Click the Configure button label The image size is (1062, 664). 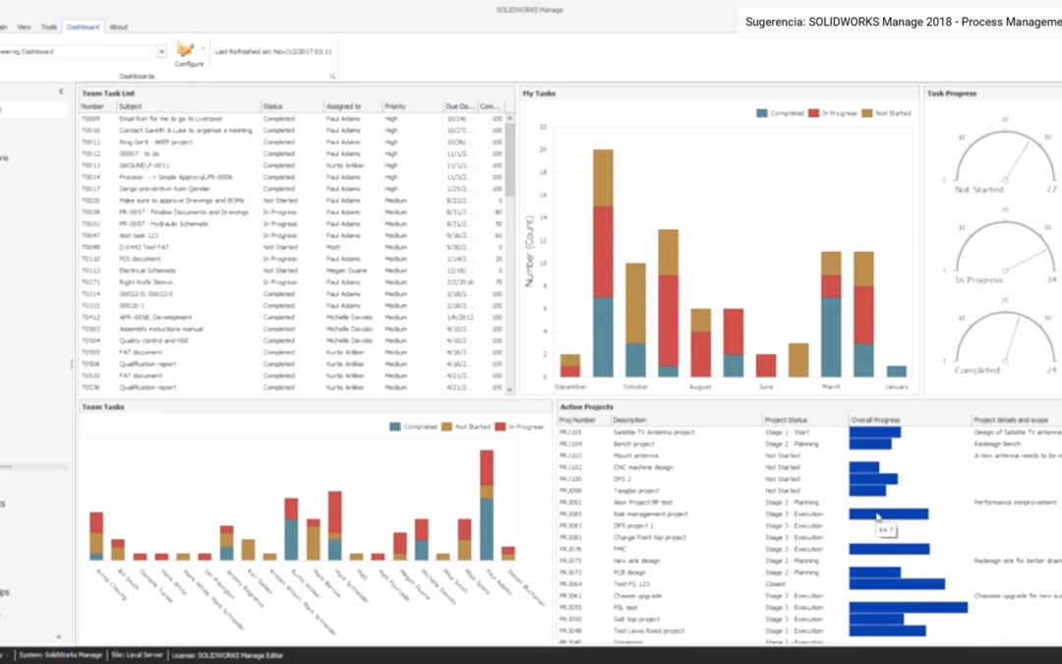point(188,63)
